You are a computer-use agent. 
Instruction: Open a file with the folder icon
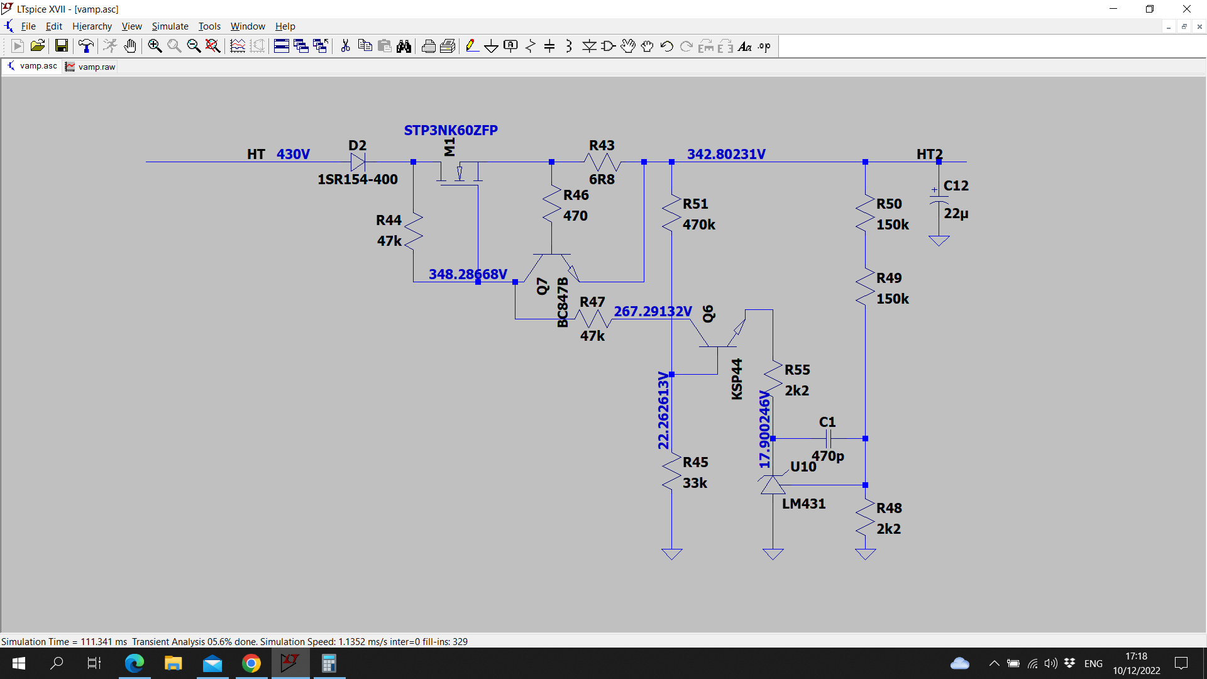click(37, 46)
